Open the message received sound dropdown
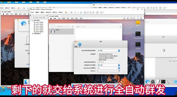Image resolution: width=177 pixels, height=97 pixels. 108,62
